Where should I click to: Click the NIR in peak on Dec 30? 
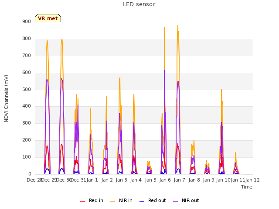click(62, 39)
